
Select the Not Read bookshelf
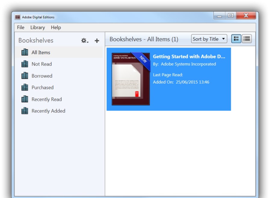59,64
